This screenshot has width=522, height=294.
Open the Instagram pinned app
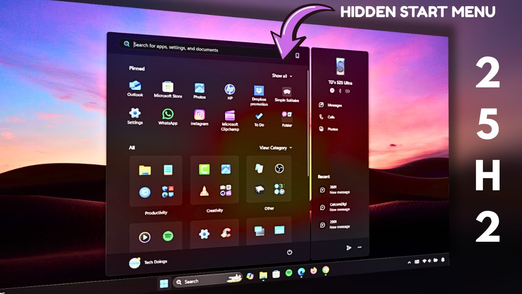[x=199, y=118]
